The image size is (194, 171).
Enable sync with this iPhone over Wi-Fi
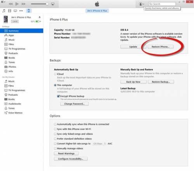coord(55,129)
